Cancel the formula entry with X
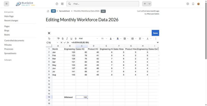This screenshot has height=106, width=207. (61, 43)
